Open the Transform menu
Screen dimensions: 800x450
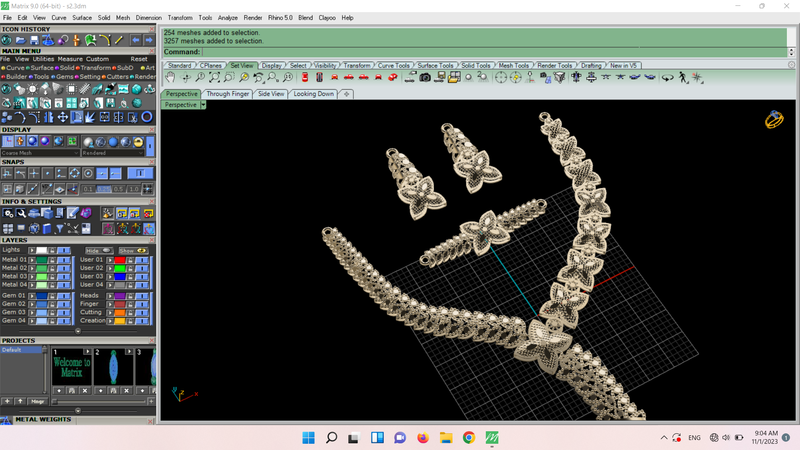pos(180,18)
